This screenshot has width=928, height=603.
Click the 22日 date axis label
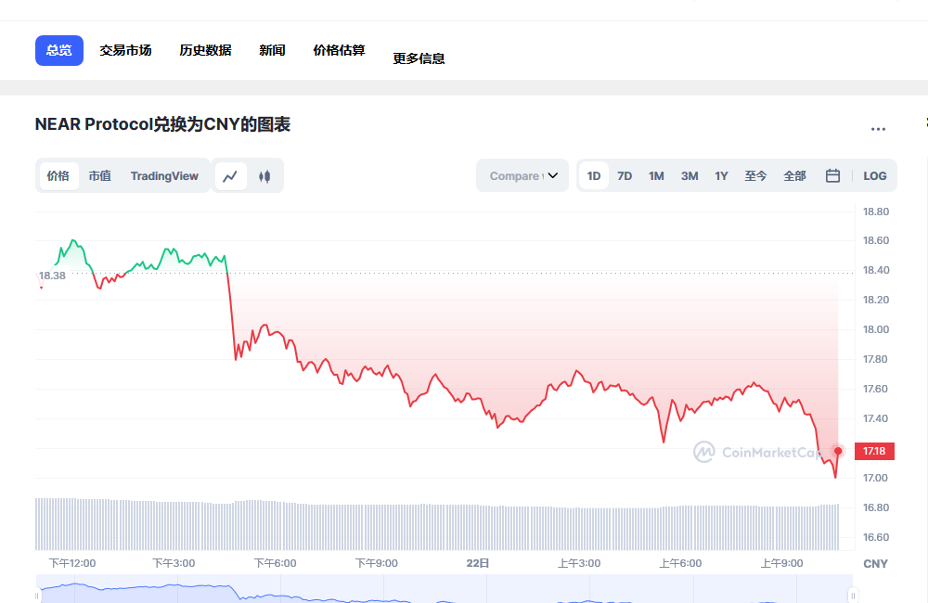[478, 563]
